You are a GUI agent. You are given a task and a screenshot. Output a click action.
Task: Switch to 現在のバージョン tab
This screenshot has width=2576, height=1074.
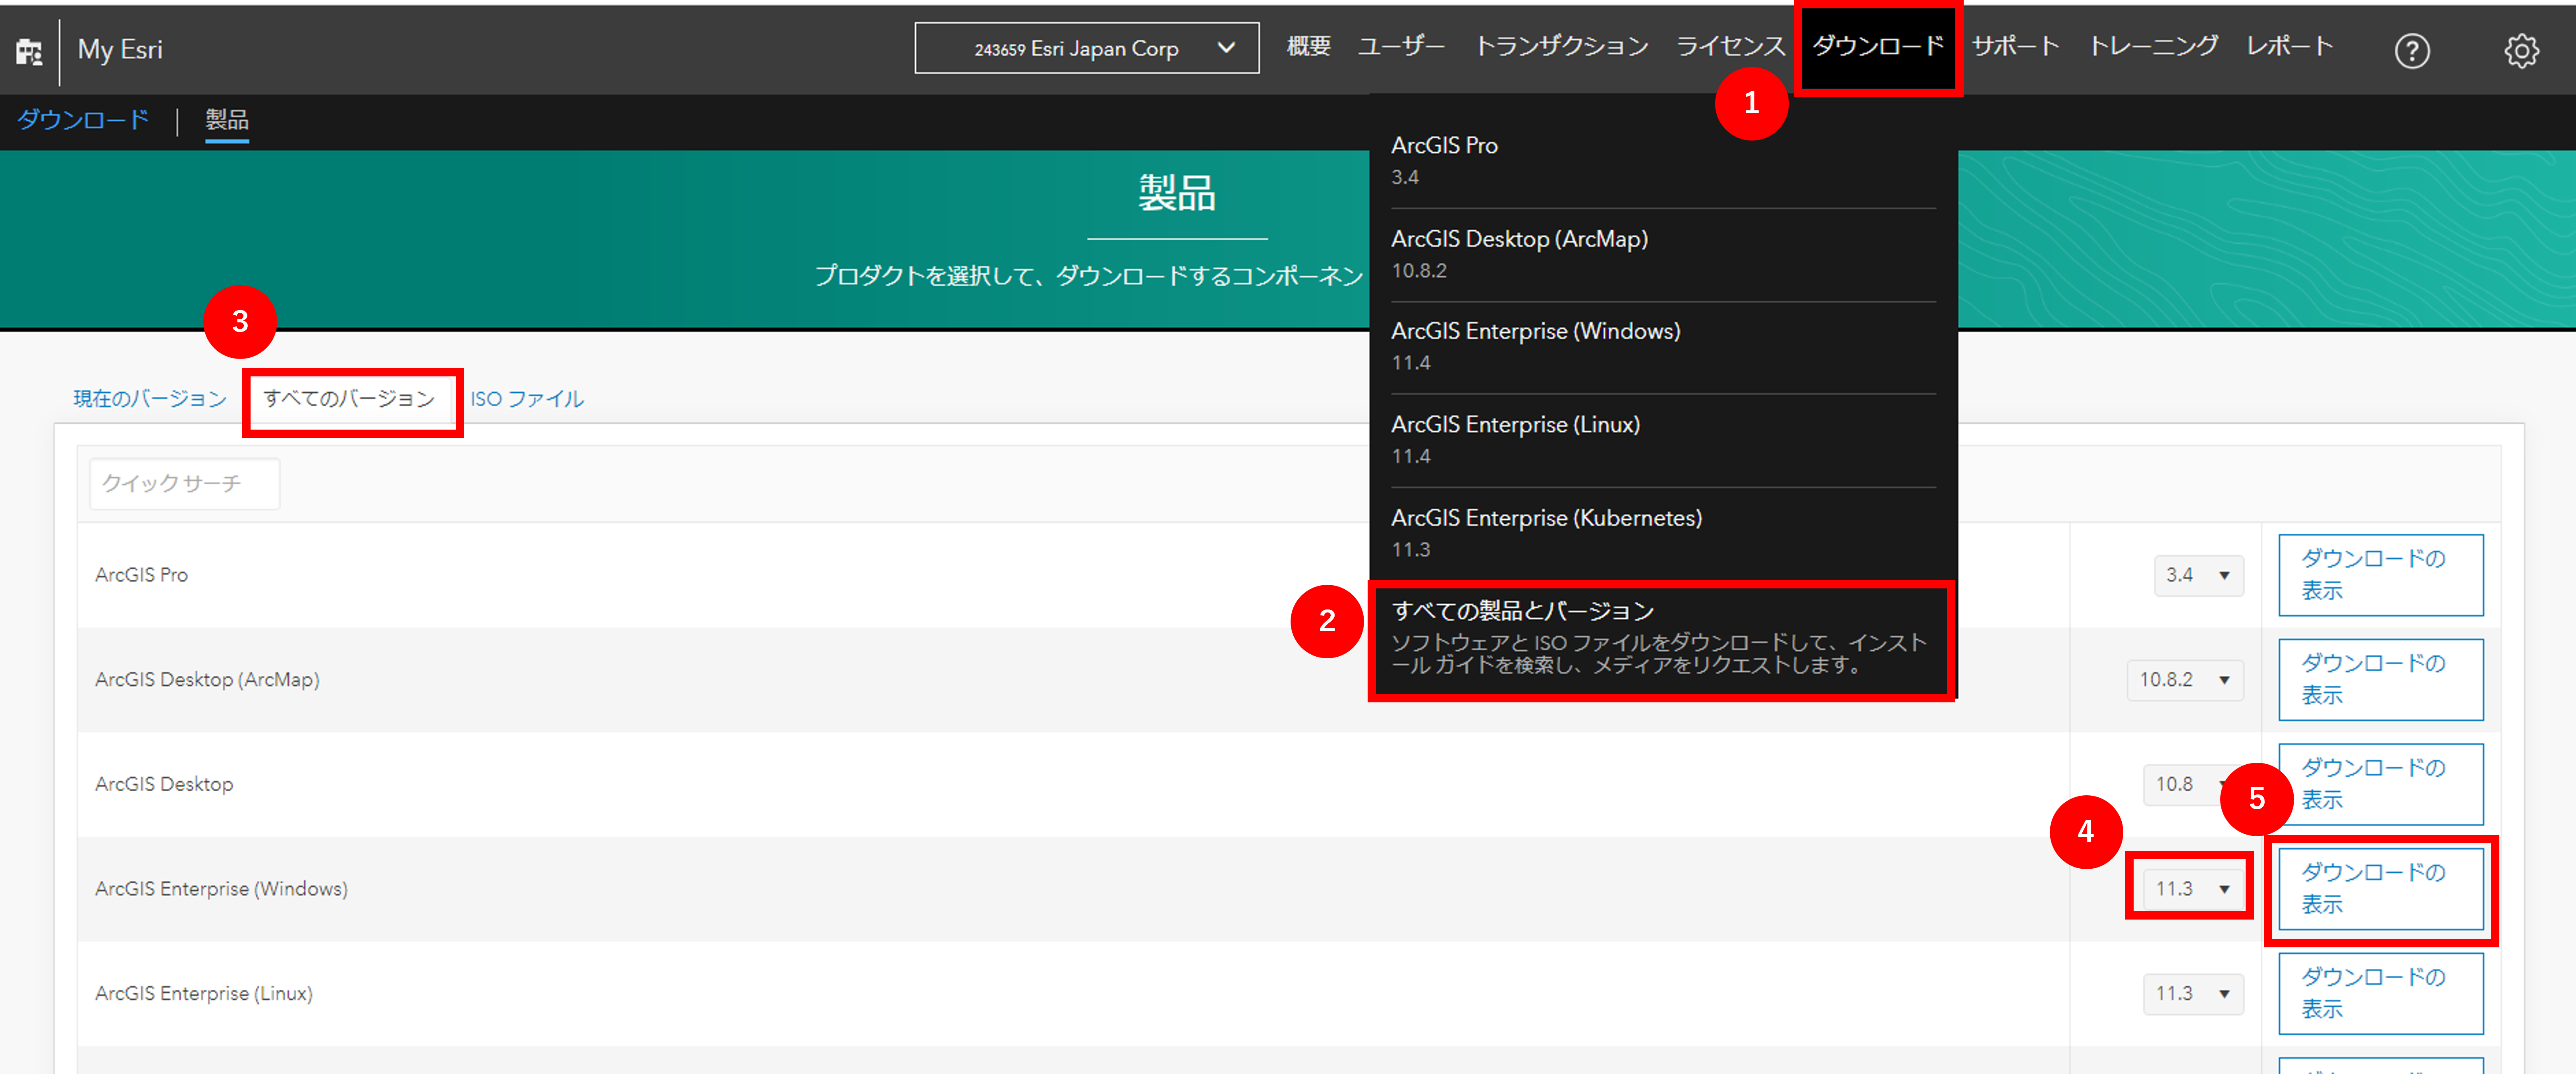click(x=150, y=399)
